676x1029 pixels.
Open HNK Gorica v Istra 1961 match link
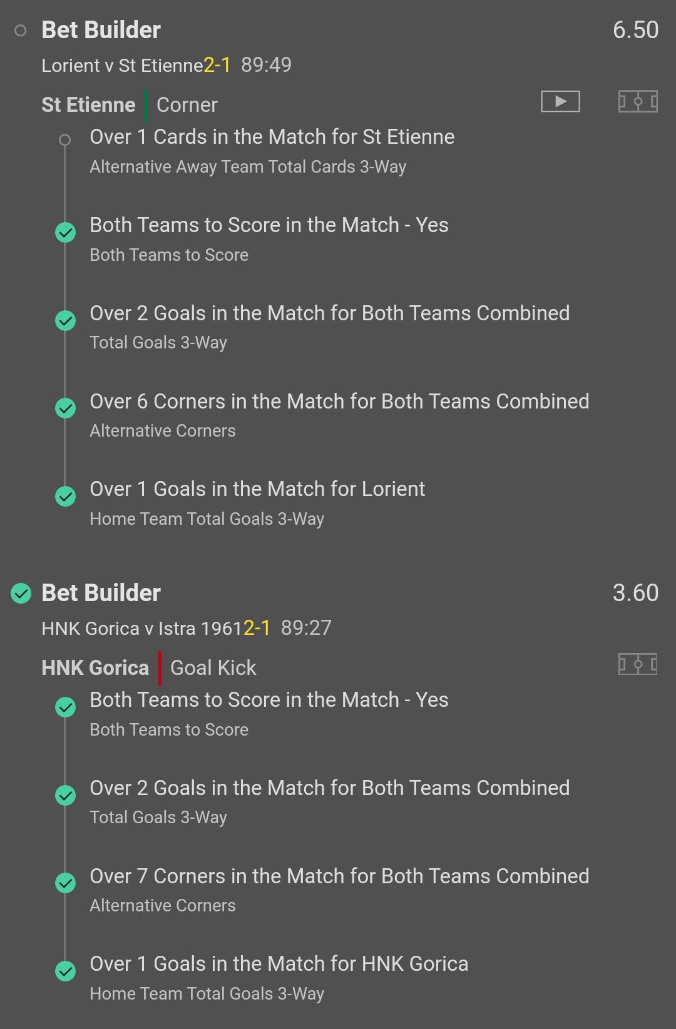(x=142, y=629)
